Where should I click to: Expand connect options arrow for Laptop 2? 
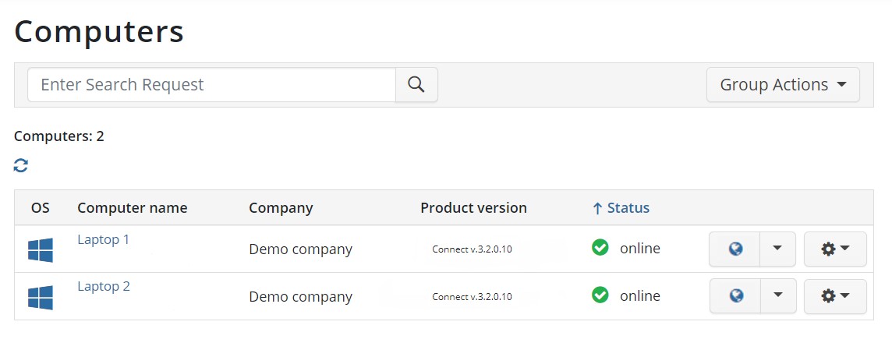pos(778,295)
